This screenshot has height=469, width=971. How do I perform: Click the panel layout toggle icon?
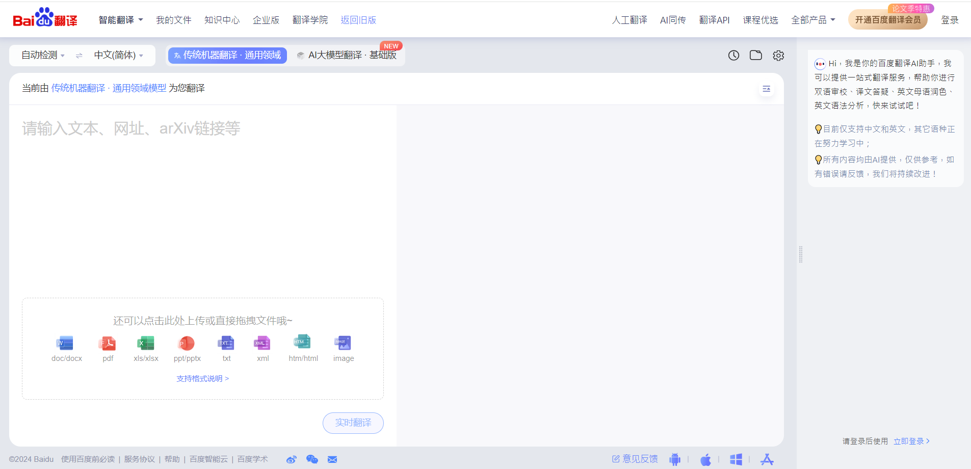pyautogui.click(x=766, y=89)
